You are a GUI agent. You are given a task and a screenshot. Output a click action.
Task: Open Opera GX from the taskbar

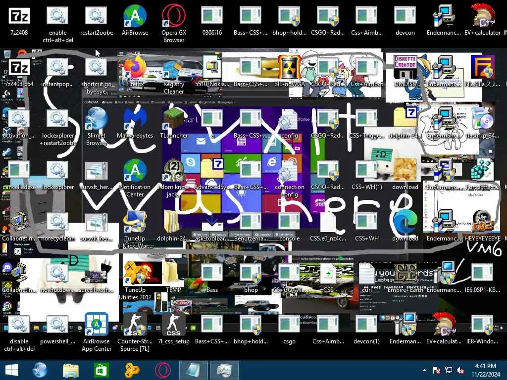[x=162, y=370]
